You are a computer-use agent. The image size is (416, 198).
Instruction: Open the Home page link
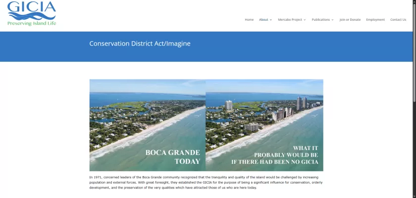[x=249, y=20]
